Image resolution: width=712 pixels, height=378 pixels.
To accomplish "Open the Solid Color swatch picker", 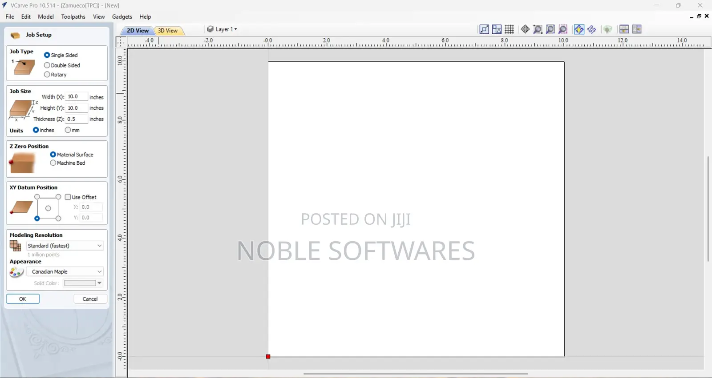I will coord(83,283).
